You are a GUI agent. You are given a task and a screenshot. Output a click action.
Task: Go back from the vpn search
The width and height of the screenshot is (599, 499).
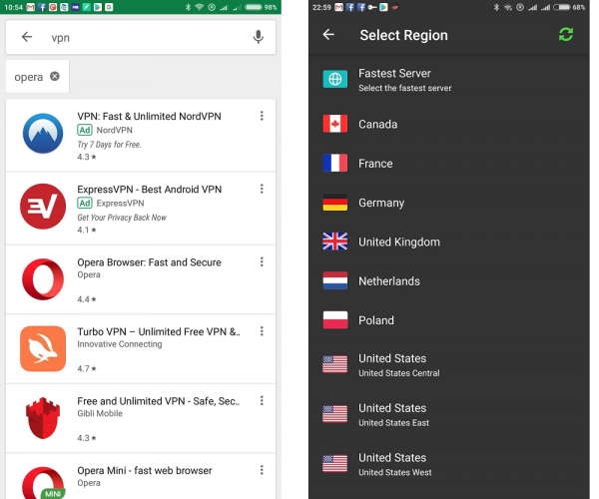coord(27,37)
